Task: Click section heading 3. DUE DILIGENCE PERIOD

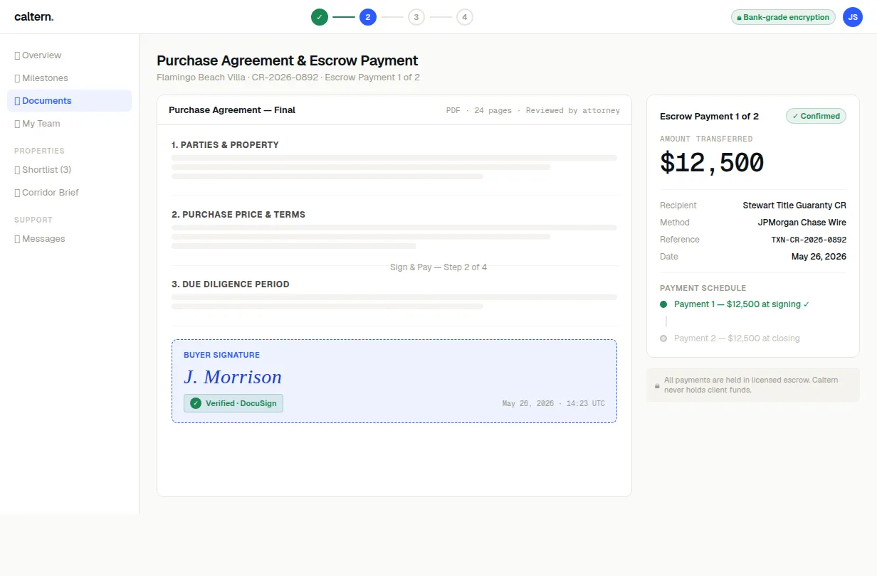Action: click(x=231, y=284)
